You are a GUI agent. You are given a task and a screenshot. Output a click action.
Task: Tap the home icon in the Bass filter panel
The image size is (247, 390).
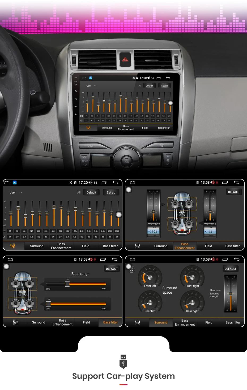click(10, 259)
